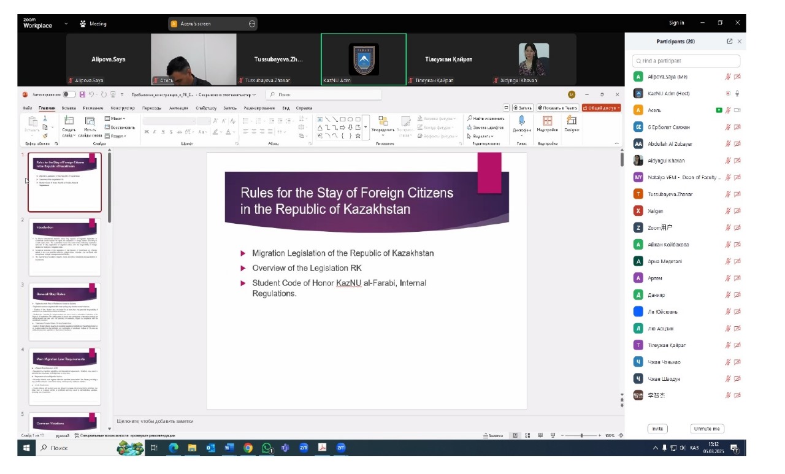The image size is (785, 474).
Task: Open the Файл (File) menu tab
Action: pos(27,108)
